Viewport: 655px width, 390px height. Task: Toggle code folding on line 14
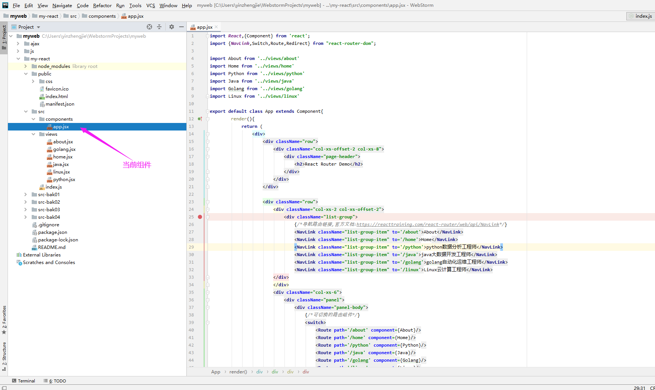tap(208, 134)
